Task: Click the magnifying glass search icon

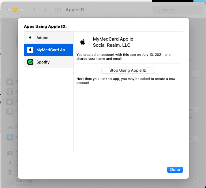Action: [x=158, y=10]
